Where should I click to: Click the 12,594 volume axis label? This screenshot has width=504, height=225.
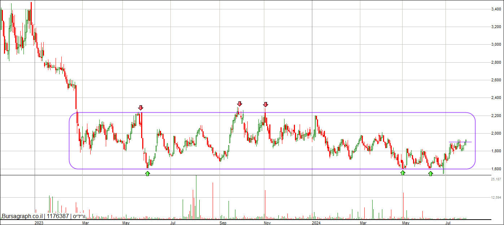point(496,197)
